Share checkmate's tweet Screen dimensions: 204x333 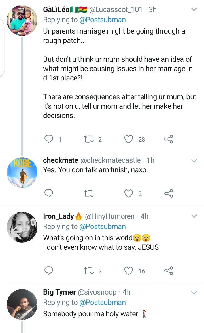click(x=169, y=194)
